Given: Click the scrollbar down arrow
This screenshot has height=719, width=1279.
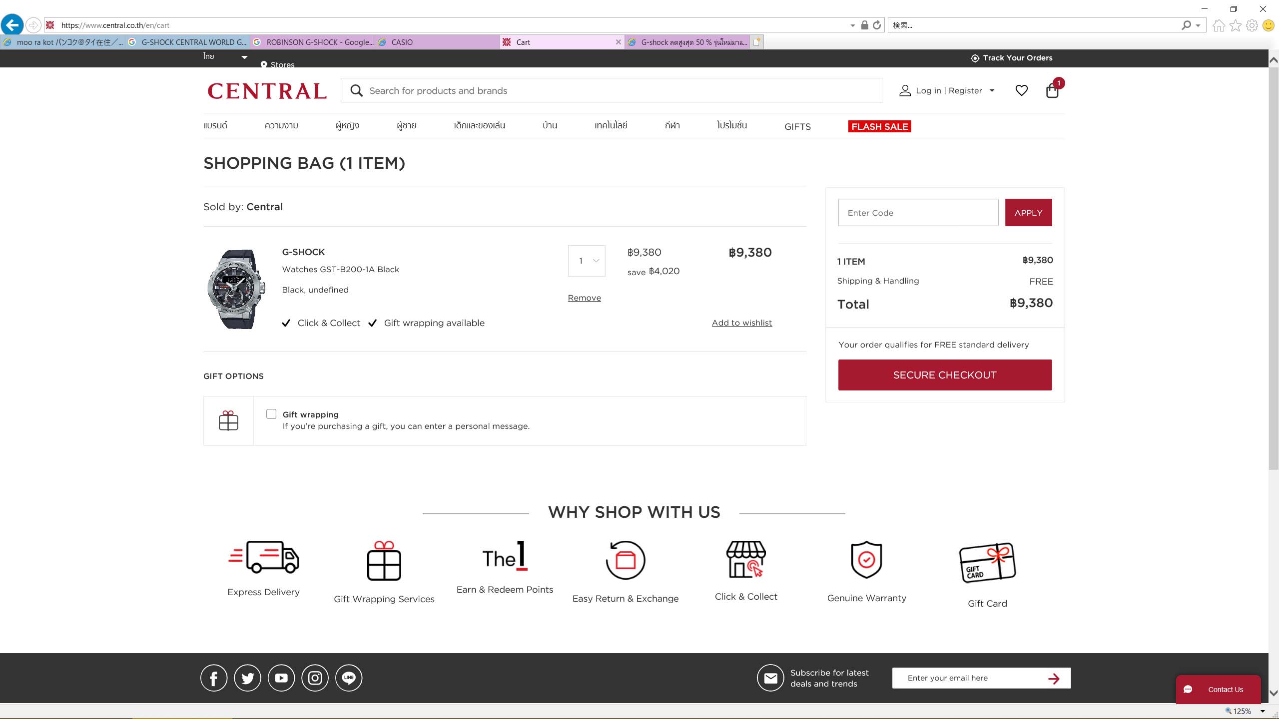Looking at the screenshot, I should tap(1274, 693).
